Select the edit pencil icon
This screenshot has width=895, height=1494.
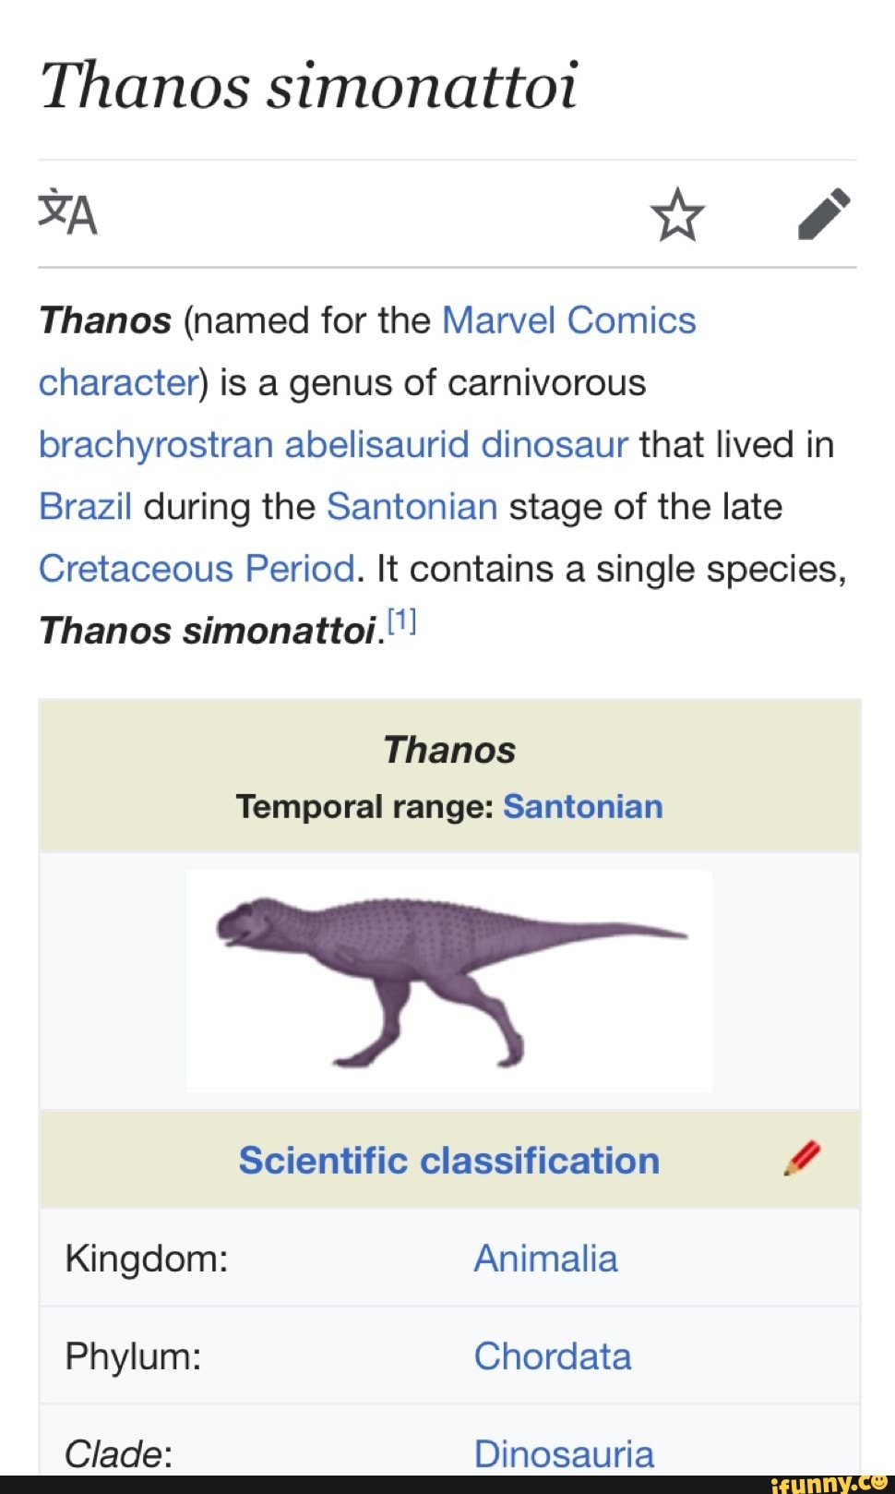(x=824, y=216)
